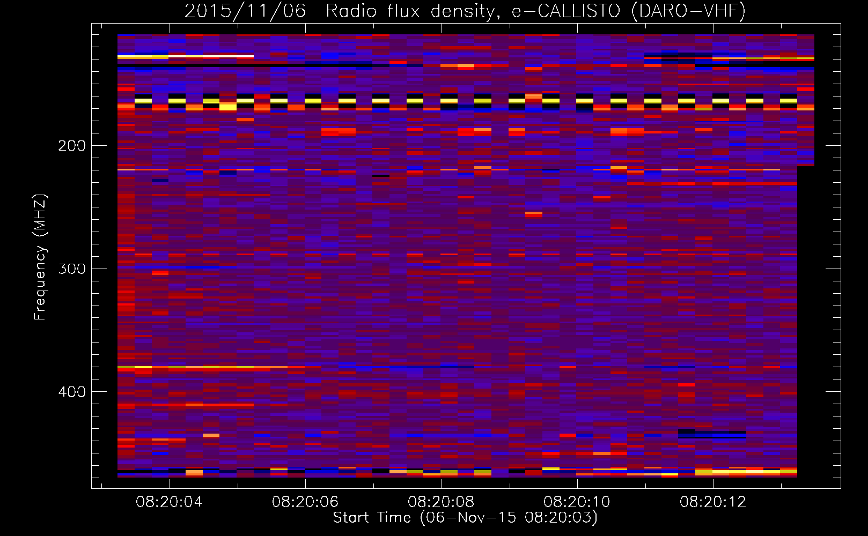Select the Frequency (MHZ) axis label
Viewport: 868px width, 536px height.
coord(40,257)
